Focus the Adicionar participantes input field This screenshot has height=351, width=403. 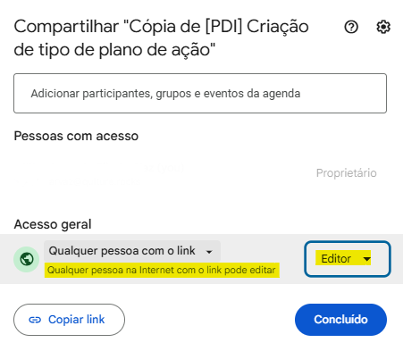[x=200, y=93]
